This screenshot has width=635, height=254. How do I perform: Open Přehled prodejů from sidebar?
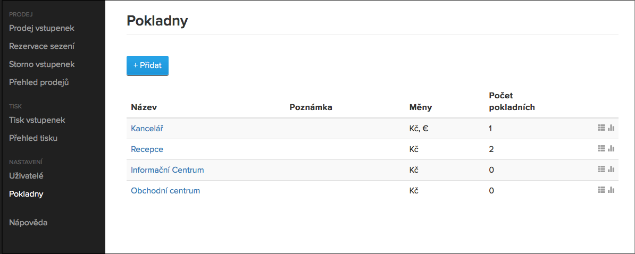tap(39, 82)
